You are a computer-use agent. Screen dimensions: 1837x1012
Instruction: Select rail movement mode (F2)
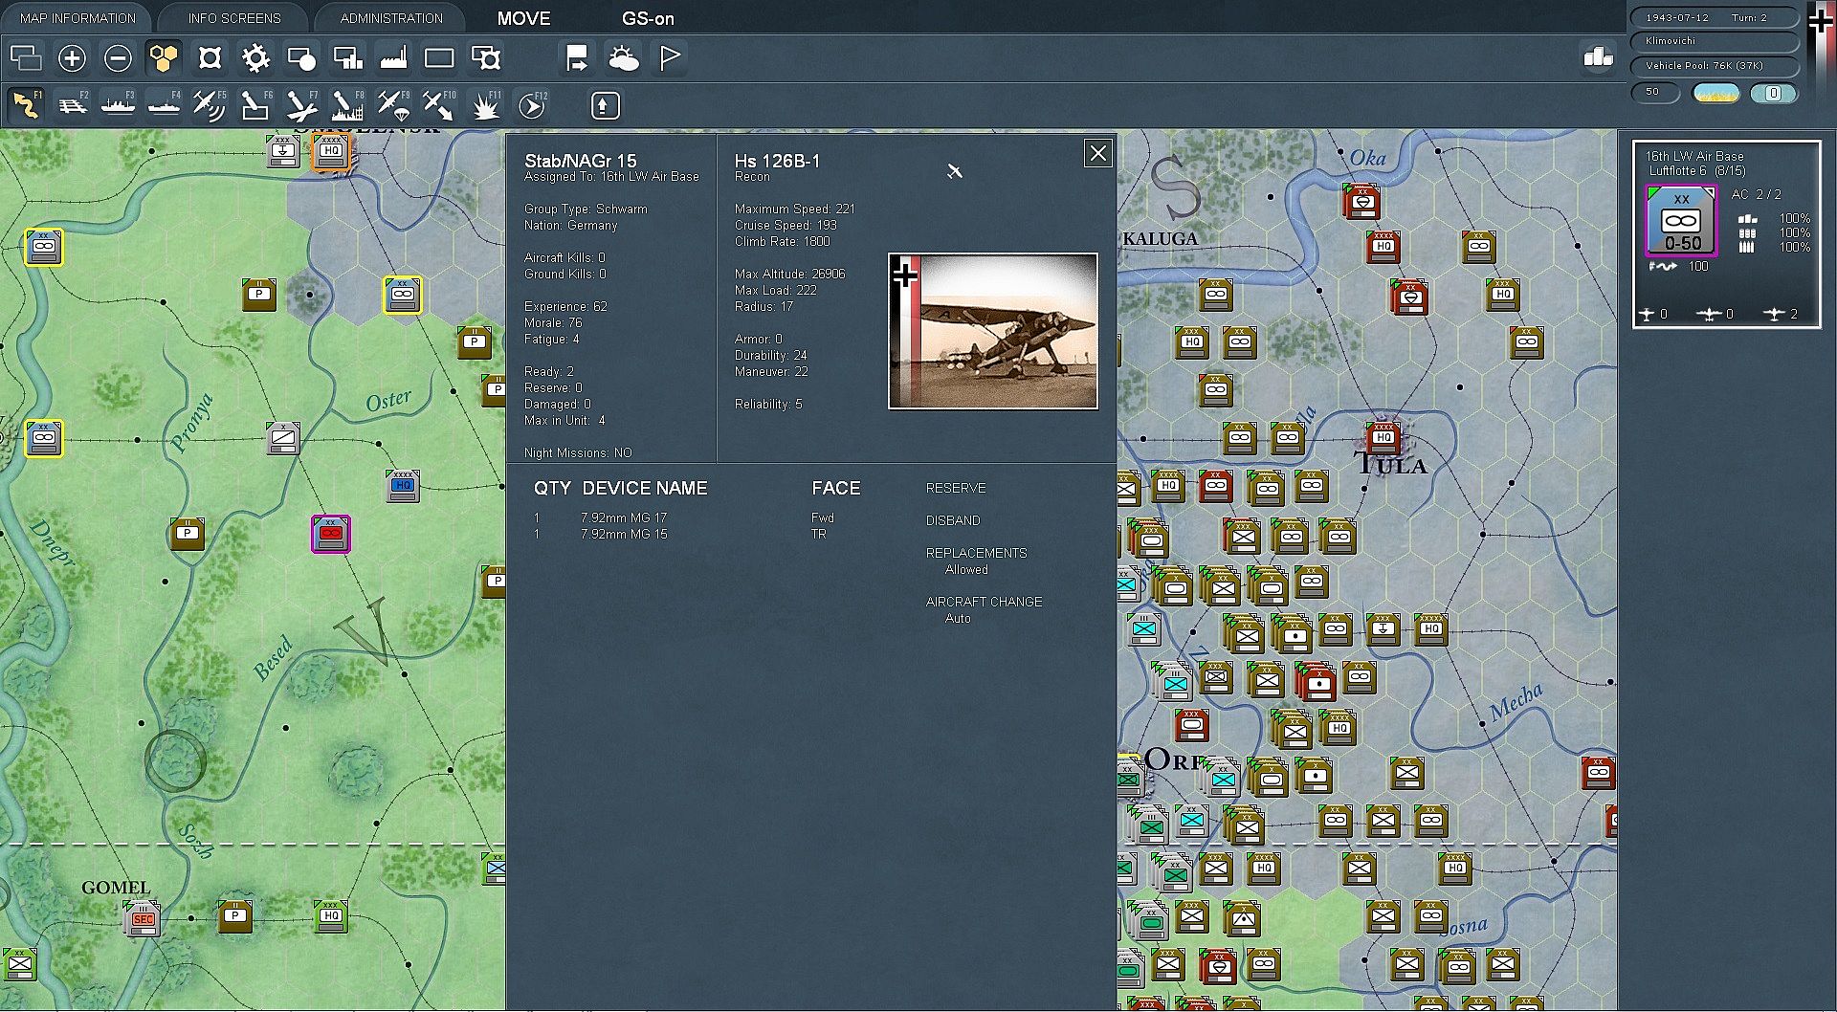pos(73,105)
